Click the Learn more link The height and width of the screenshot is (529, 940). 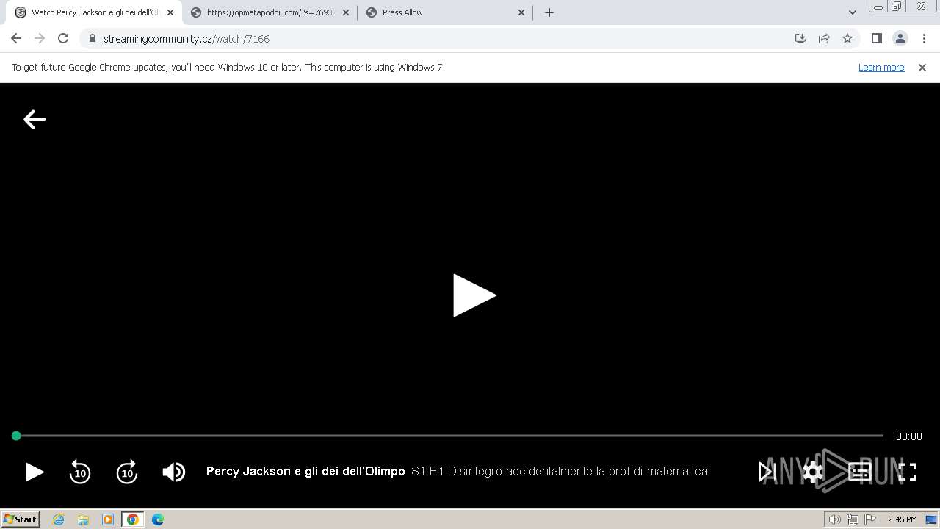tap(881, 67)
